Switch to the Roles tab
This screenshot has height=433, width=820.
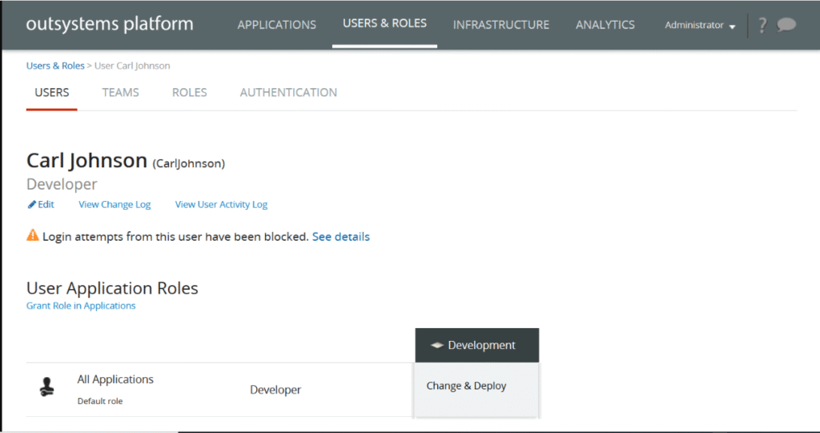coord(189,93)
